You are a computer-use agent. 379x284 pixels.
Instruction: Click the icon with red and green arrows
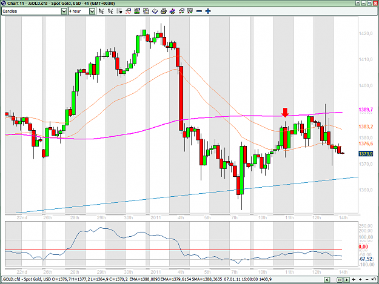tap(181, 11)
